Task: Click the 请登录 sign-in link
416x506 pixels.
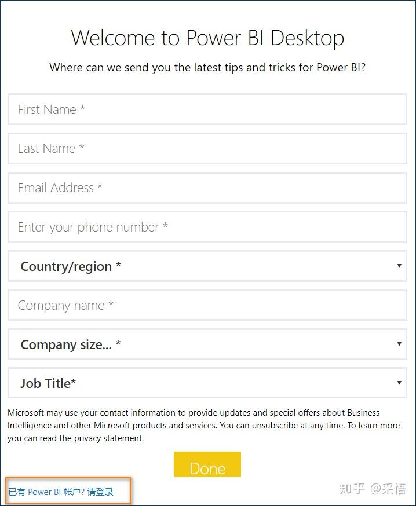Action: 102,492
